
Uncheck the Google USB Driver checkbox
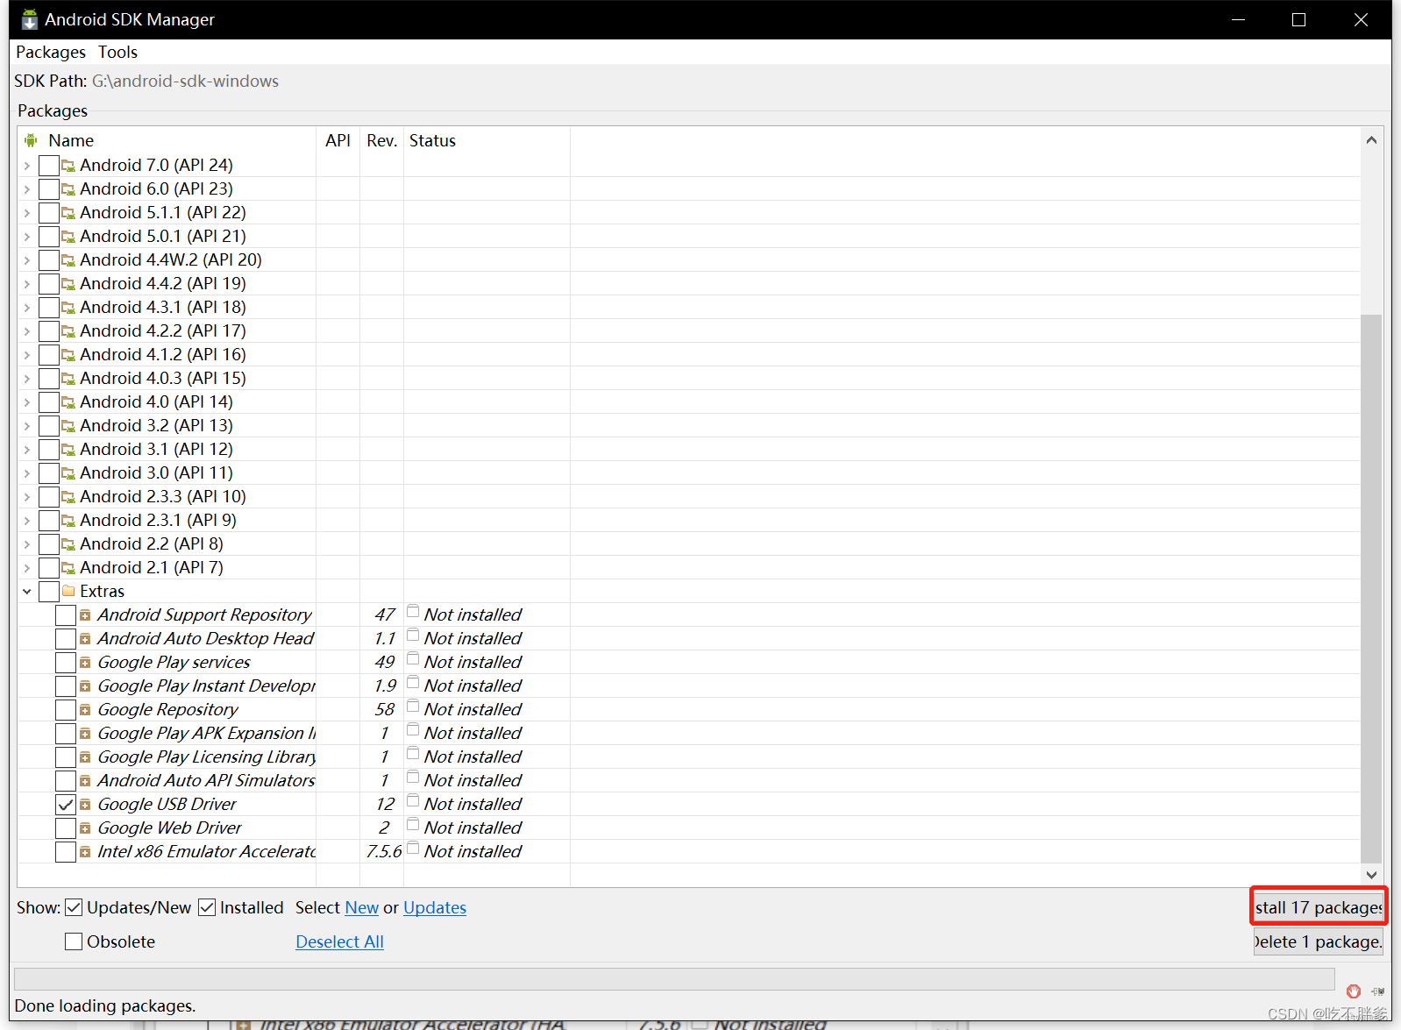[x=66, y=804]
